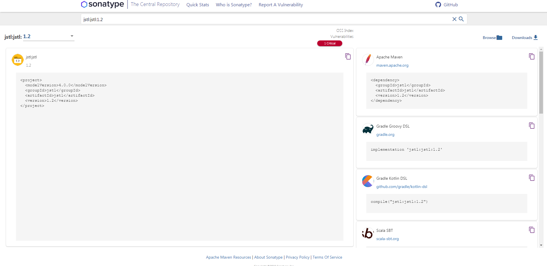Open OSS Index Vulnerabilities label
This screenshot has height=266, width=547.
coord(342,34)
